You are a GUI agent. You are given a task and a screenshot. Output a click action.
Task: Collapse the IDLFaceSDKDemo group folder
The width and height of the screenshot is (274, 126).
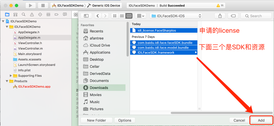coord(7,27)
